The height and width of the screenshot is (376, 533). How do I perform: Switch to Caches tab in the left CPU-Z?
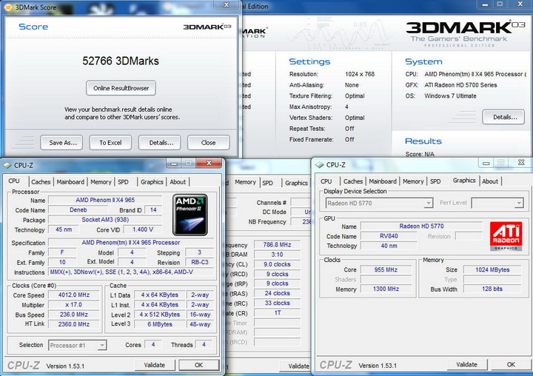41,182
